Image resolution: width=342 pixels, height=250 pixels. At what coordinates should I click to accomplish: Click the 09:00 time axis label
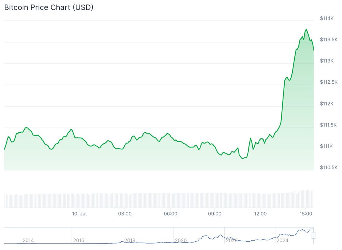click(215, 214)
